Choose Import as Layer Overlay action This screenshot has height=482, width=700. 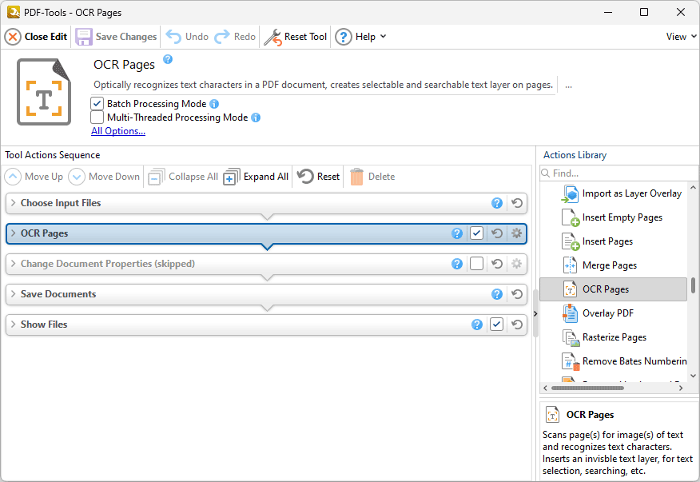[631, 193]
